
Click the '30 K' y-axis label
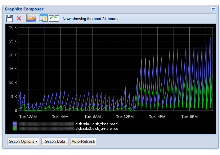click(13, 27)
